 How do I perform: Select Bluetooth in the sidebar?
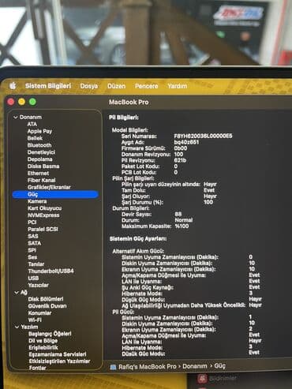tap(39, 145)
